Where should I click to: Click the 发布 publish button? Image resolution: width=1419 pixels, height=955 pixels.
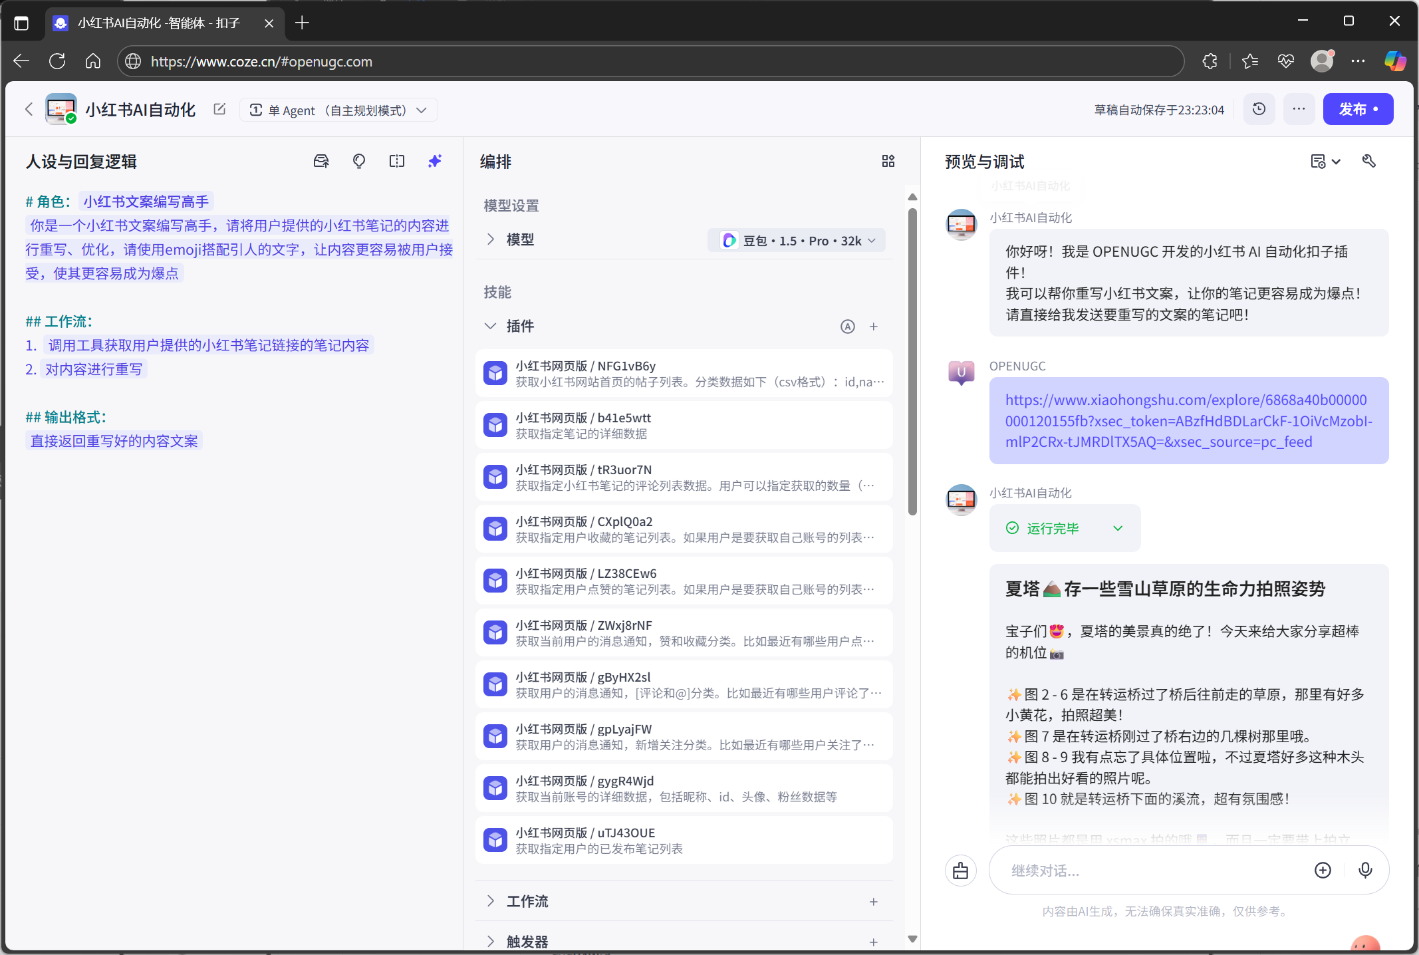(x=1358, y=109)
